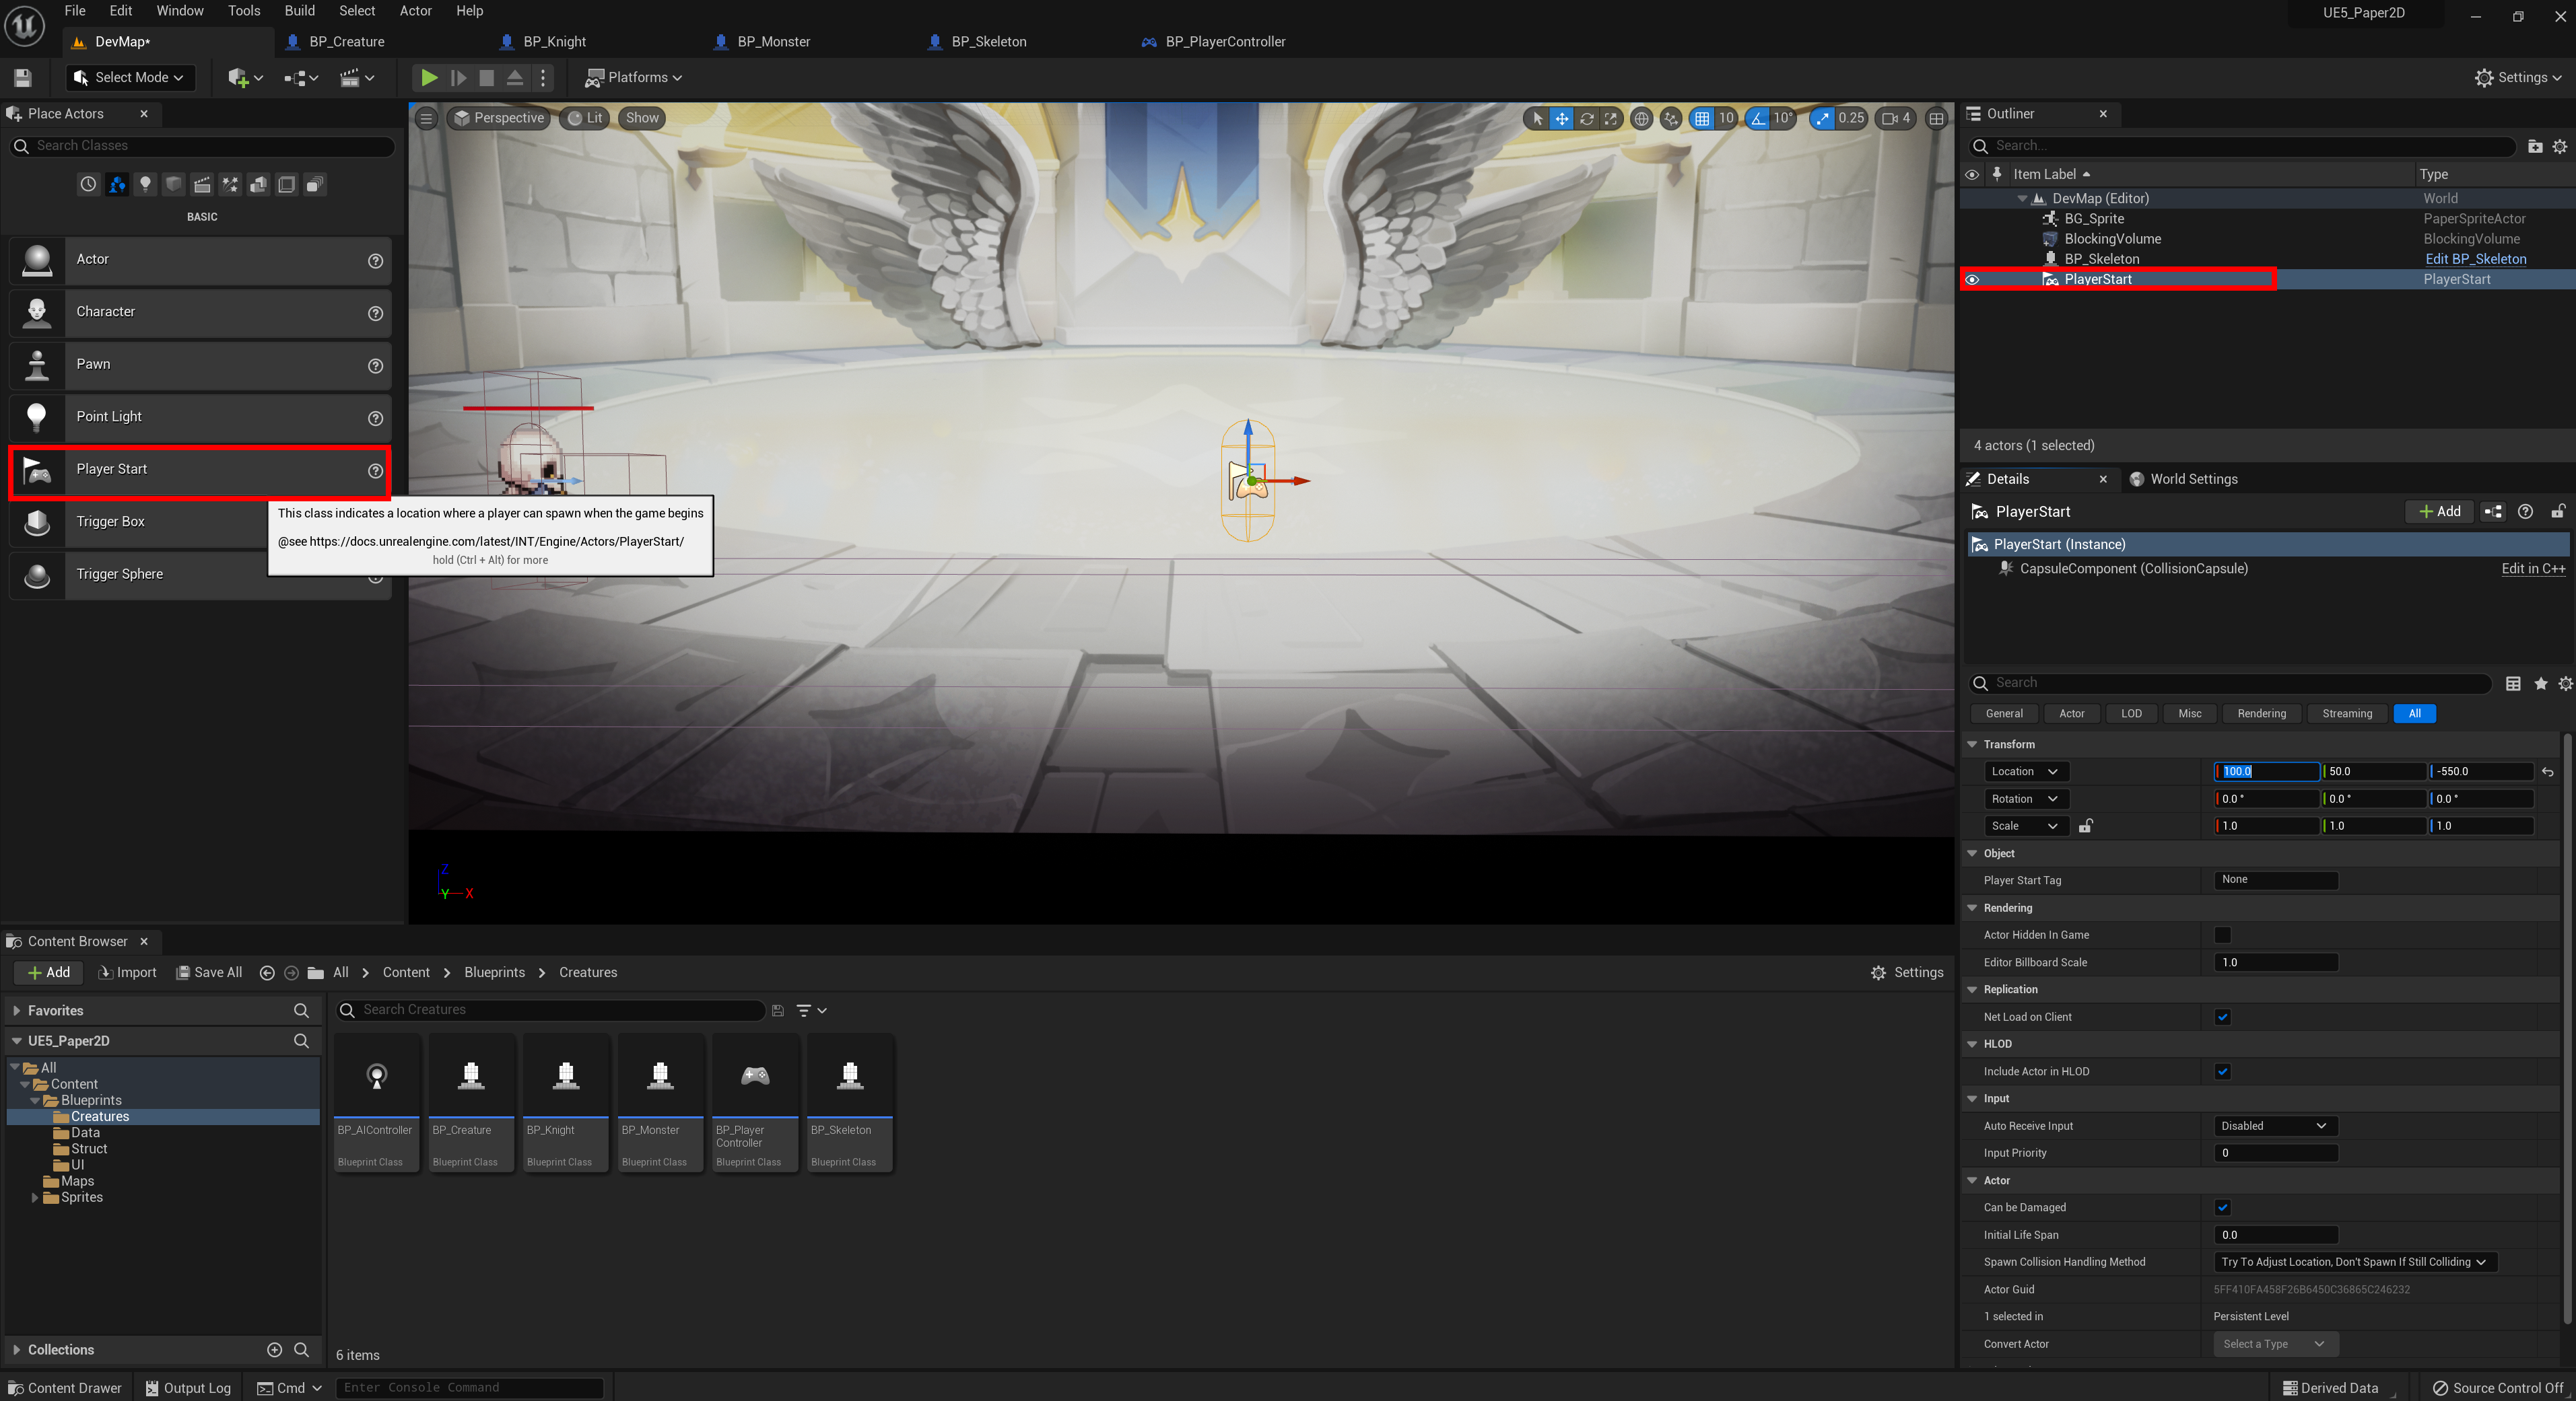Uncheck Net Load on Client
The width and height of the screenshot is (2576, 1401).
(2222, 1017)
